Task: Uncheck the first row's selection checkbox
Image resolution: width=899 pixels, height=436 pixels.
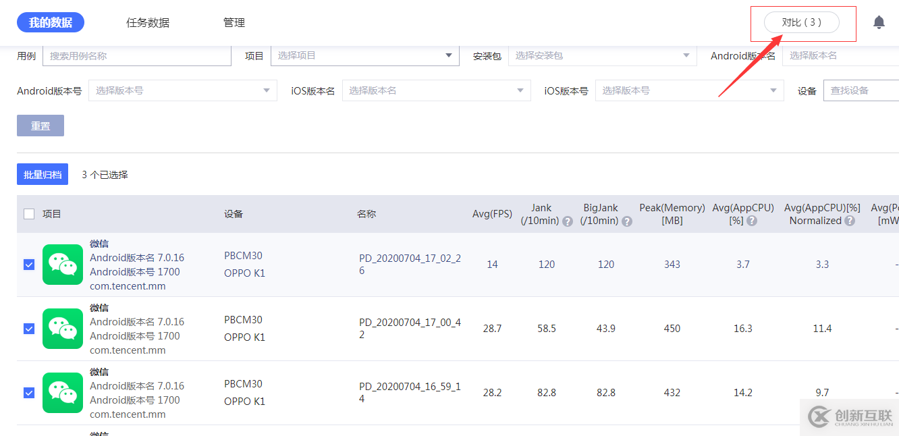Action: point(28,265)
